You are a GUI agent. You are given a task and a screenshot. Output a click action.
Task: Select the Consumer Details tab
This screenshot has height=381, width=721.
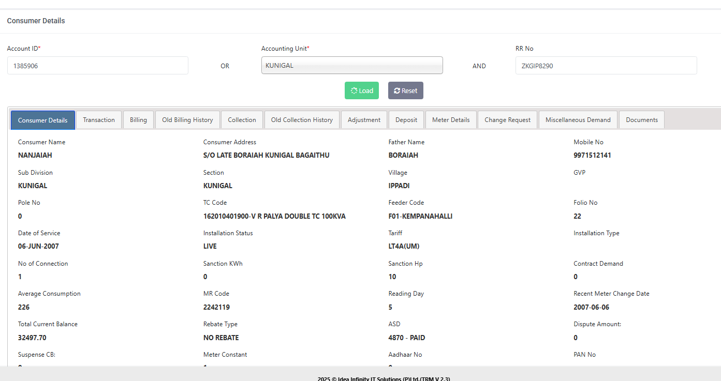[x=43, y=120]
